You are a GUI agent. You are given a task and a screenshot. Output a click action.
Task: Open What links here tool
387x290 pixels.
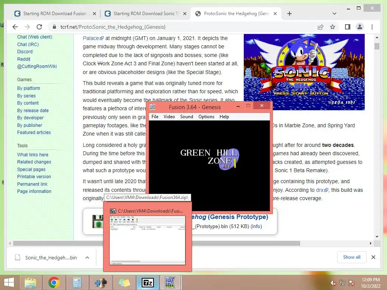(x=33, y=154)
